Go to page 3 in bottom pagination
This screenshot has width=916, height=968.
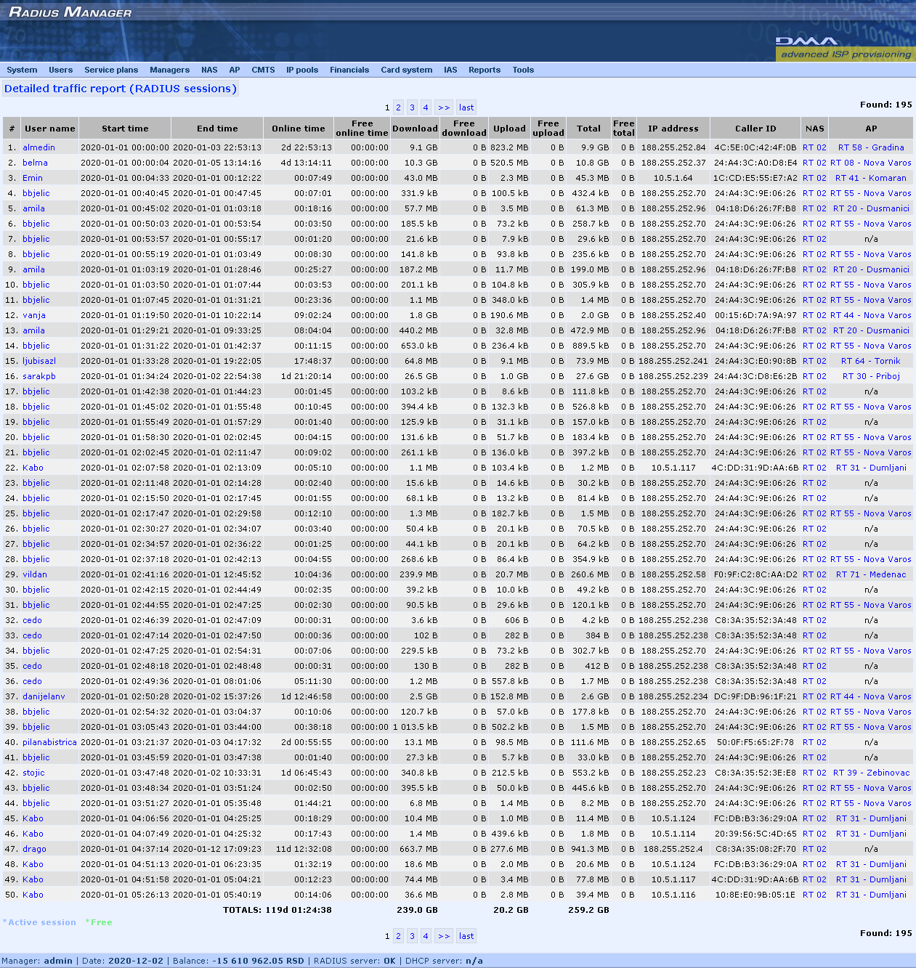point(412,936)
